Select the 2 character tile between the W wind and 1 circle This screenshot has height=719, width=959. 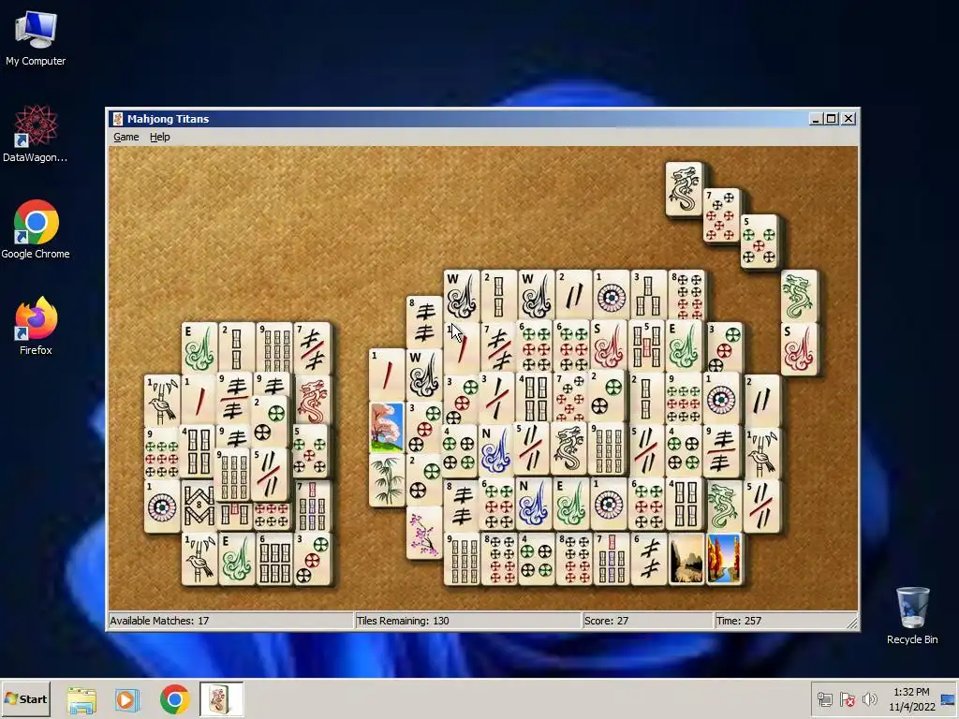tap(574, 295)
